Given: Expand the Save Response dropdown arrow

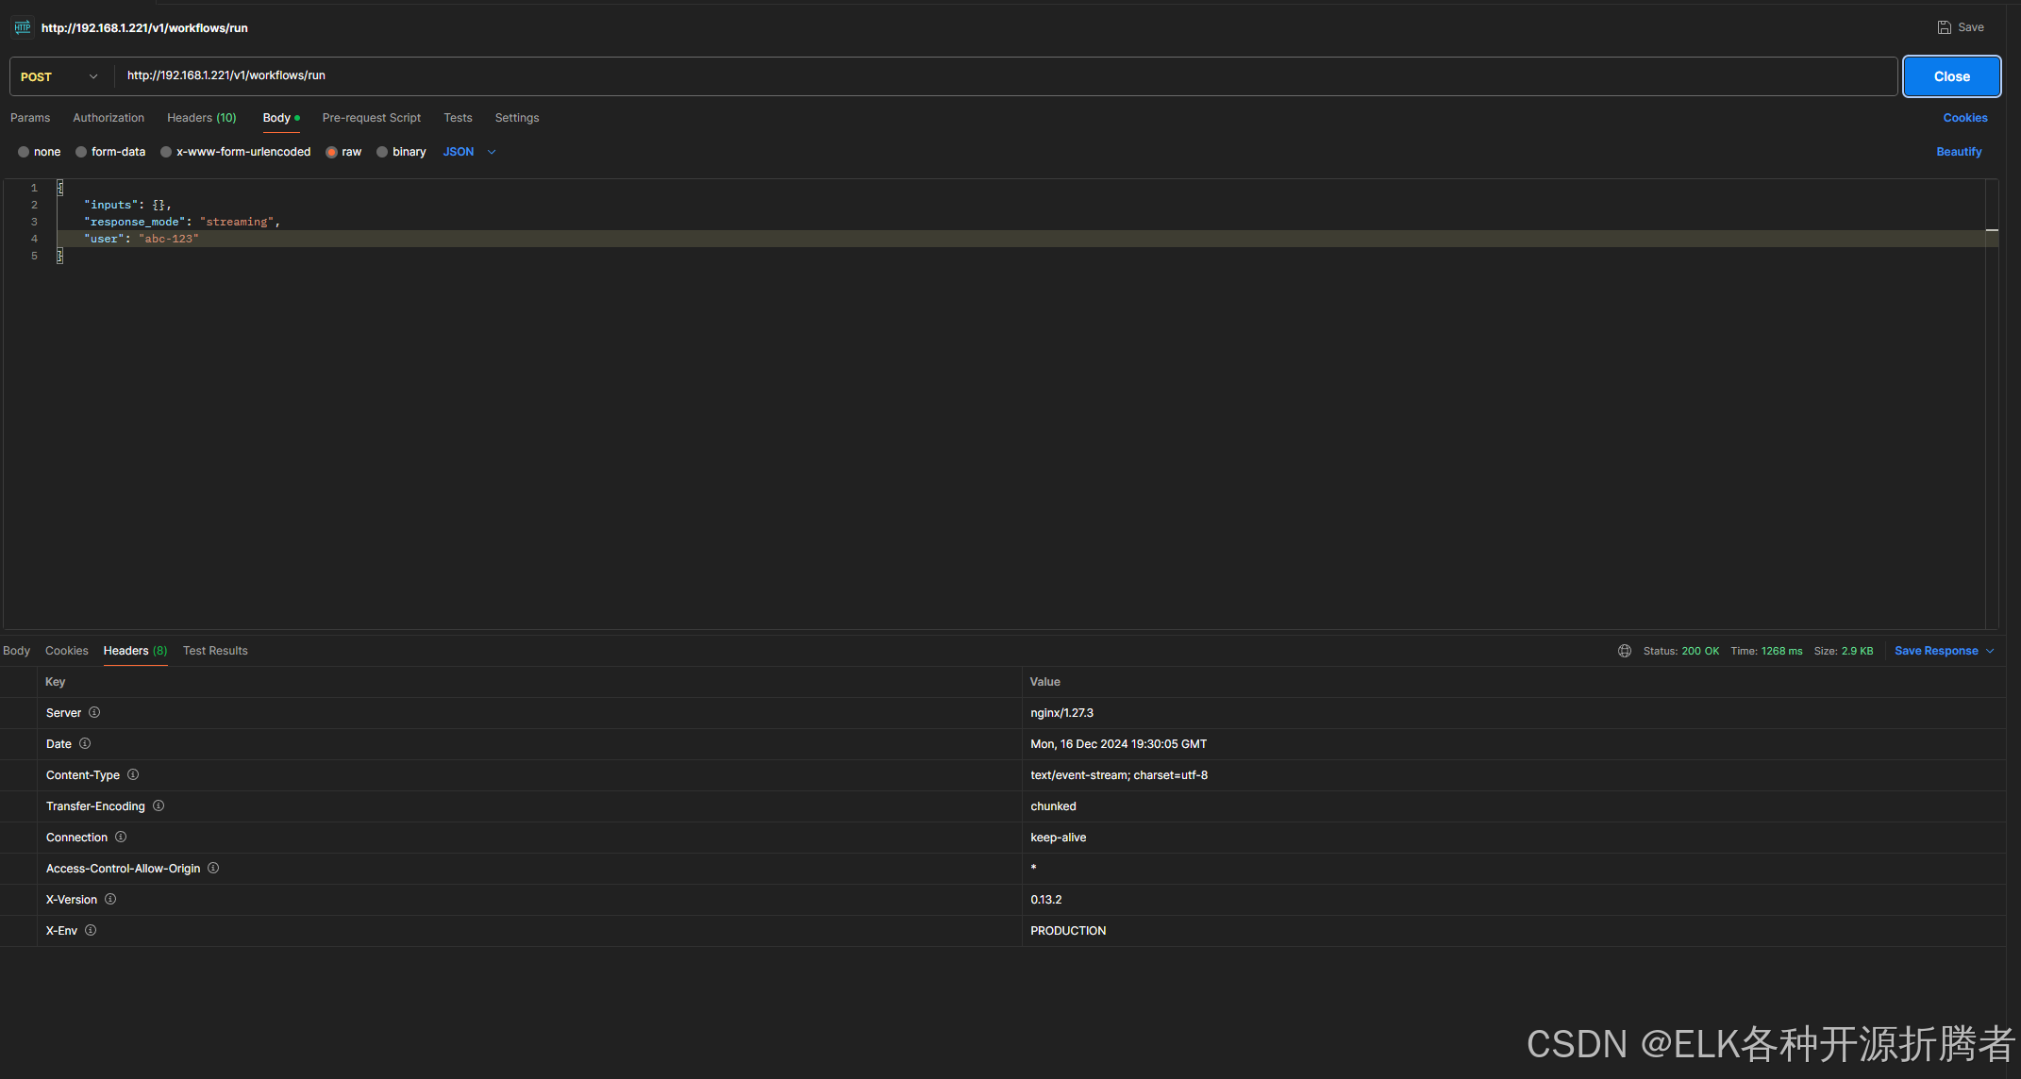Looking at the screenshot, I should 1990,651.
